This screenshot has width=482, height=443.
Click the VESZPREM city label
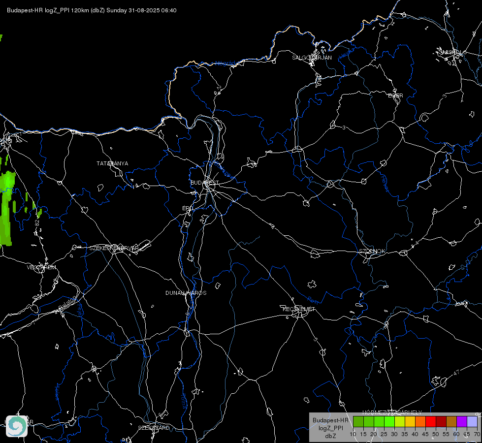click(41, 267)
